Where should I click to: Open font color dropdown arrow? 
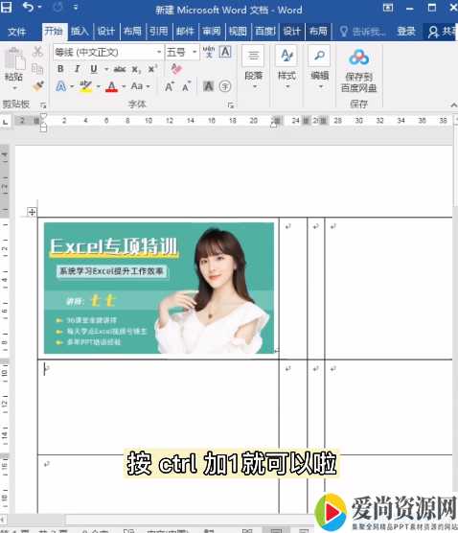pos(124,86)
